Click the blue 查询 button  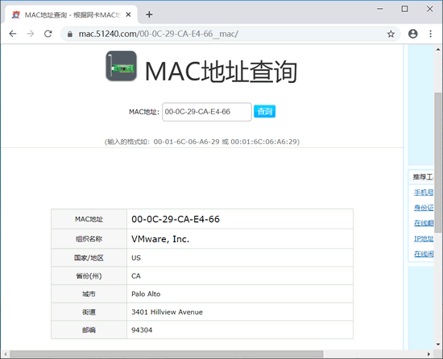[264, 111]
